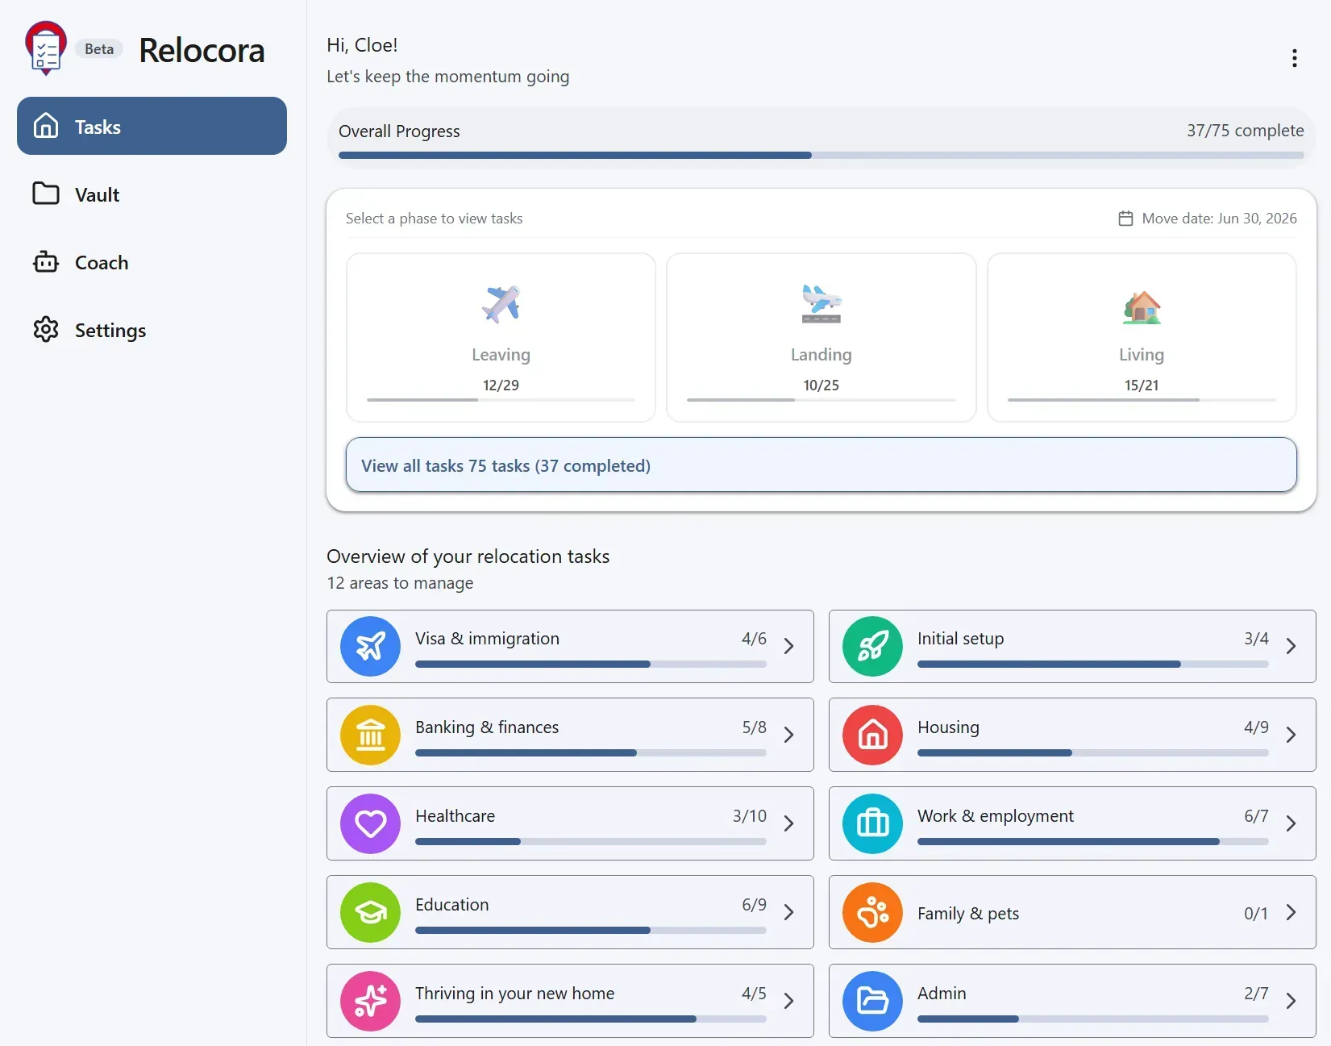This screenshot has width=1331, height=1046.
Task: Click the Relocora checklist logo icon
Action: pyautogui.click(x=46, y=48)
